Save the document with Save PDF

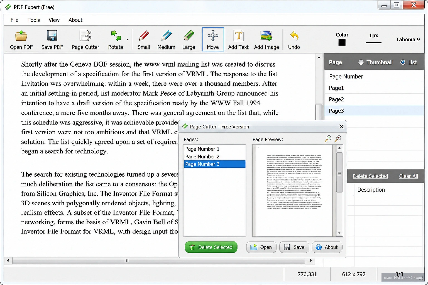pos(52,39)
